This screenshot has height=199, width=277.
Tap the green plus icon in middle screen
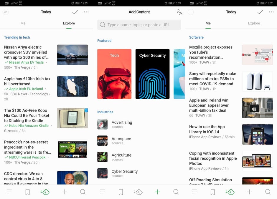158,192
